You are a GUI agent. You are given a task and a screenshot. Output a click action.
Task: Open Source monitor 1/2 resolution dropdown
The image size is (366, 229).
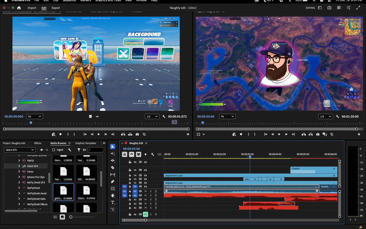coord(152,117)
